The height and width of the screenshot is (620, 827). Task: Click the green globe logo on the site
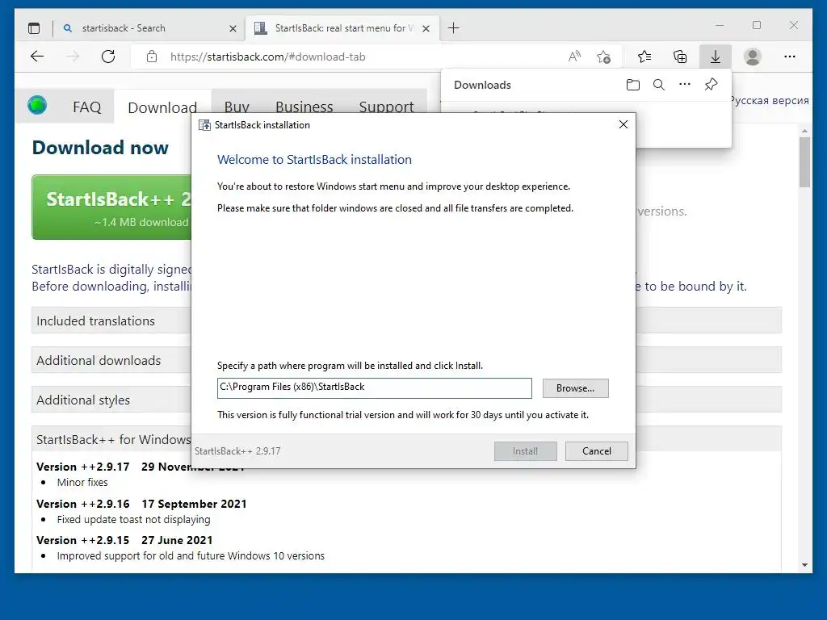tap(37, 106)
